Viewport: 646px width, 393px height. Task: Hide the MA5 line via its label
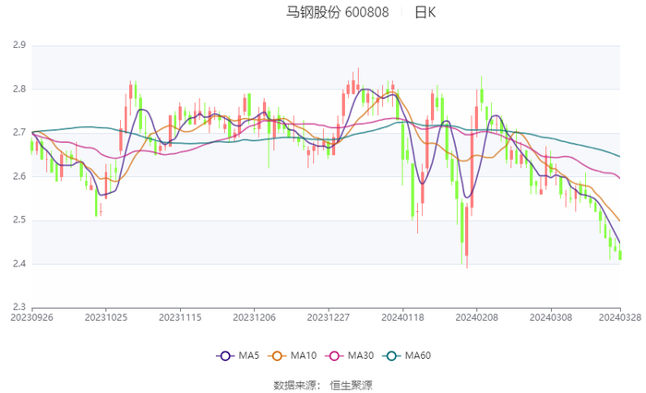coord(249,355)
